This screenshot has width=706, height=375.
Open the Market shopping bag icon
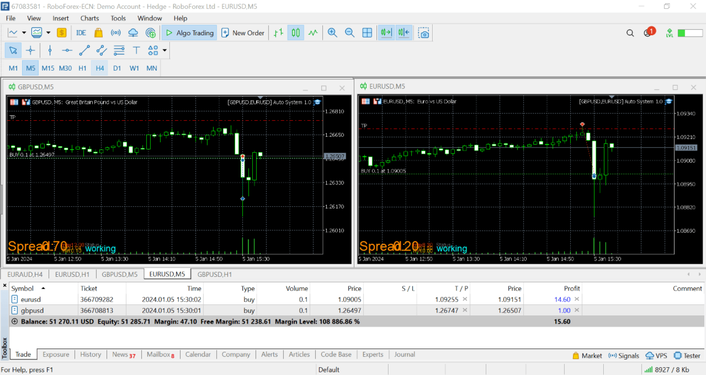98,33
